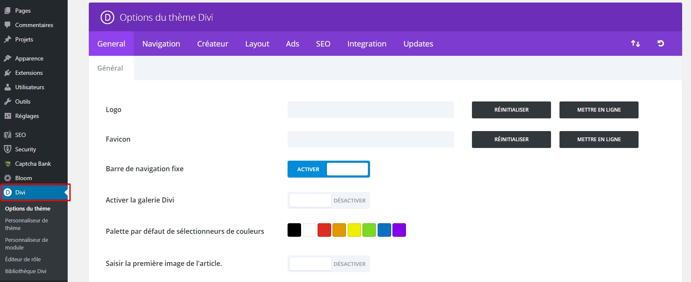Click the Pages icon in the sidebar

point(8,11)
